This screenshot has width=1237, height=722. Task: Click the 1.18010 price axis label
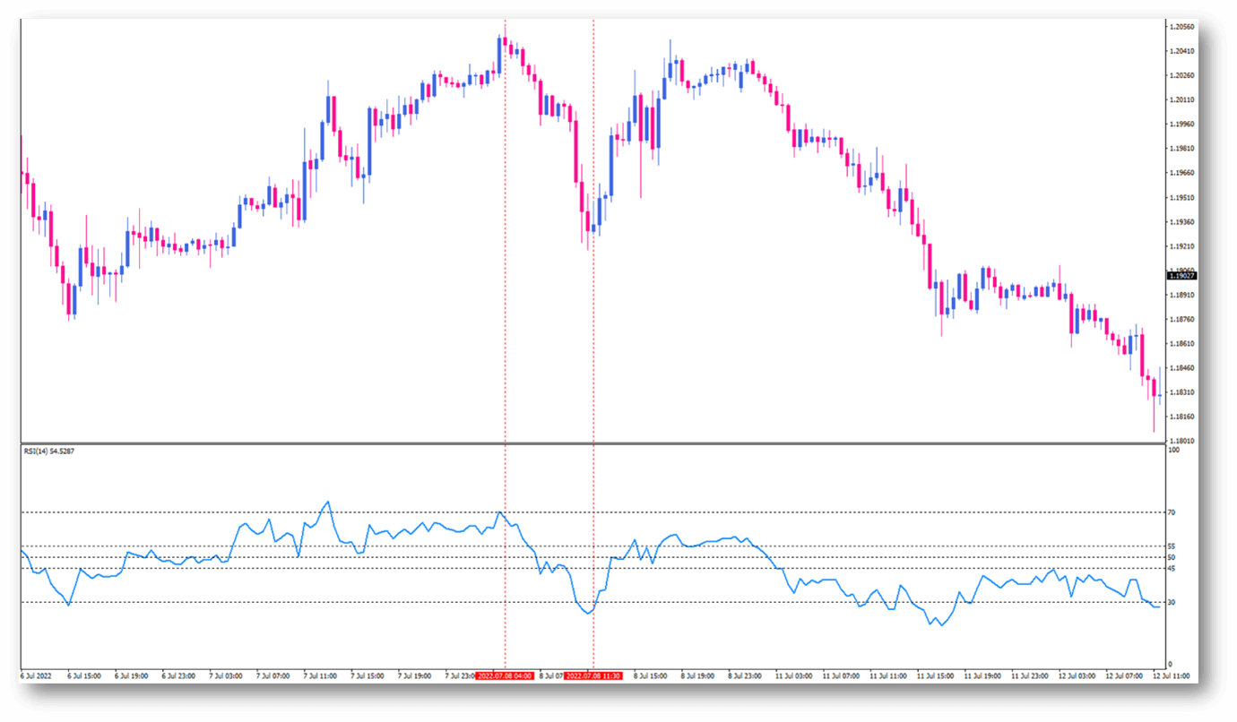click(1183, 441)
